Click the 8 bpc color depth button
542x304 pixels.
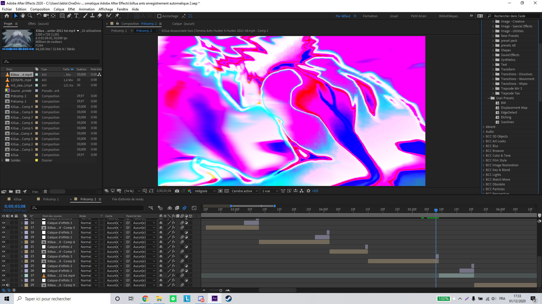click(35, 192)
